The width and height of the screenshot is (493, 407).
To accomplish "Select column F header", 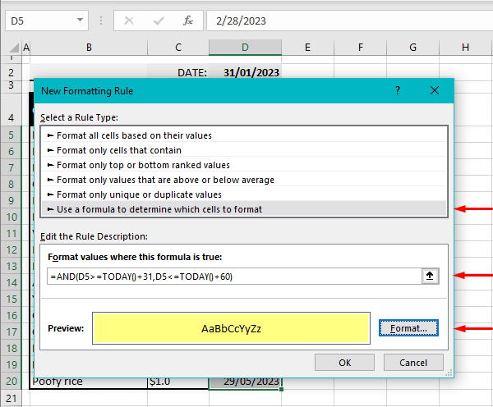I will (361, 48).
